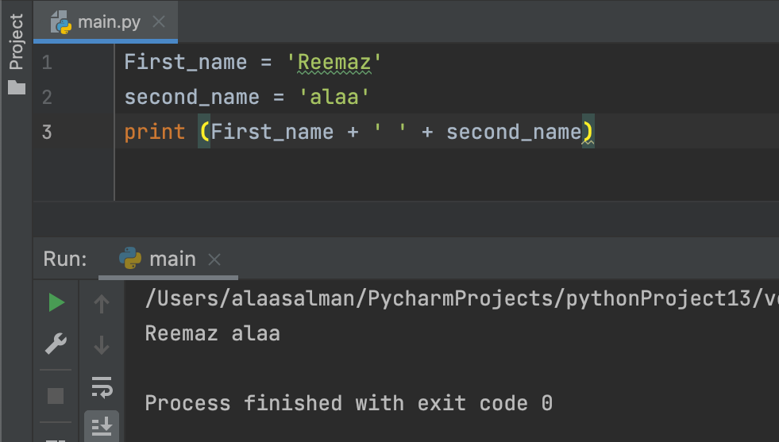Viewport: 779px width, 442px height.
Task: Select the main run tab
Action: click(168, 259)
